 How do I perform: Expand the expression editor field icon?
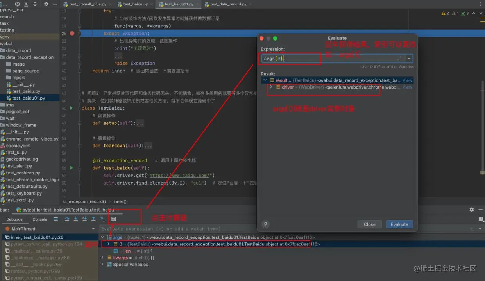(399, 59)
